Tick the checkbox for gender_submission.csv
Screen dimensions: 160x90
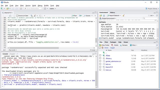point(100,61)
